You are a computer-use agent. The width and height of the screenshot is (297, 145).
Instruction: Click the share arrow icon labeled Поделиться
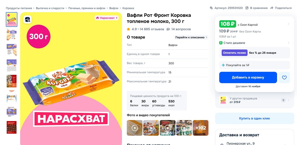click(272, 8)
